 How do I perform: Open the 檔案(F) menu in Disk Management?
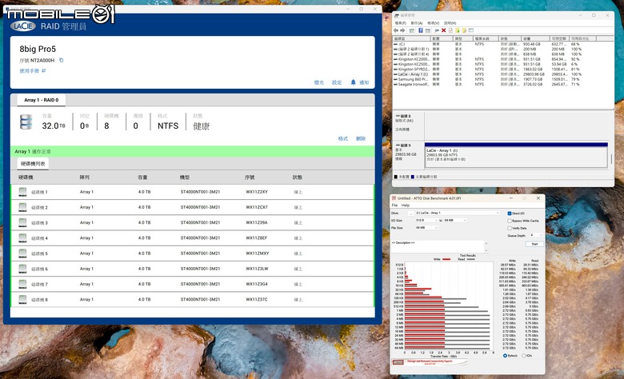[400, 23]
